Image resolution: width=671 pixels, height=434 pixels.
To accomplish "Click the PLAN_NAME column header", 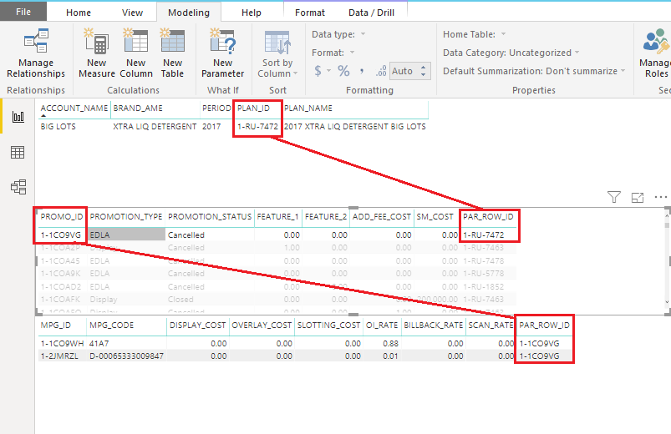I will [x=308, y=108].
